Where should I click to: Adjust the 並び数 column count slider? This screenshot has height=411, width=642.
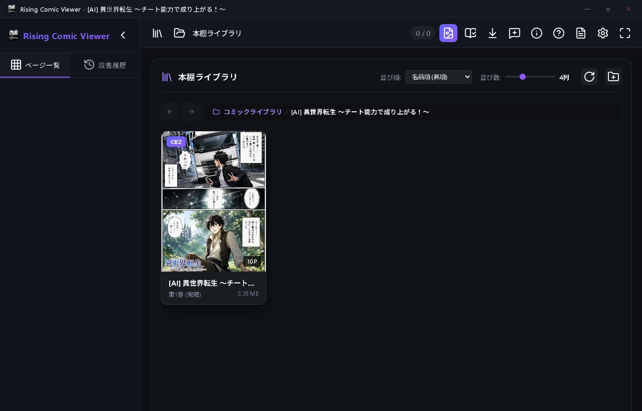(x=530, y=77)
